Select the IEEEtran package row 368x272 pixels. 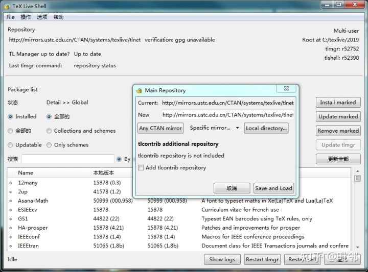pos(179,246)
